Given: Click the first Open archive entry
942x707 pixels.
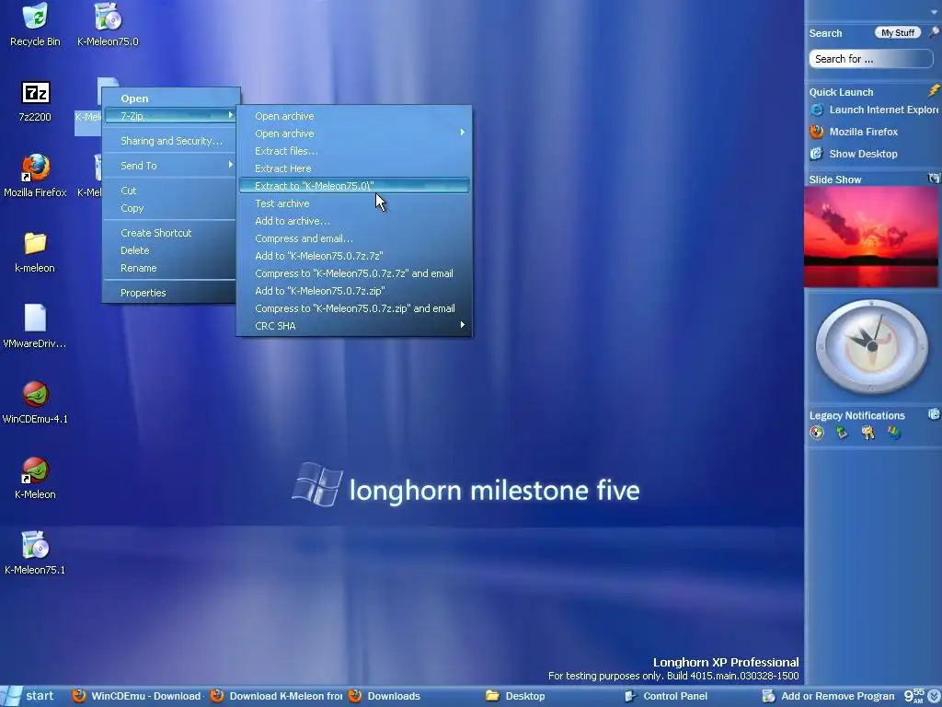Looking at the screenshot, I should 354,116.
